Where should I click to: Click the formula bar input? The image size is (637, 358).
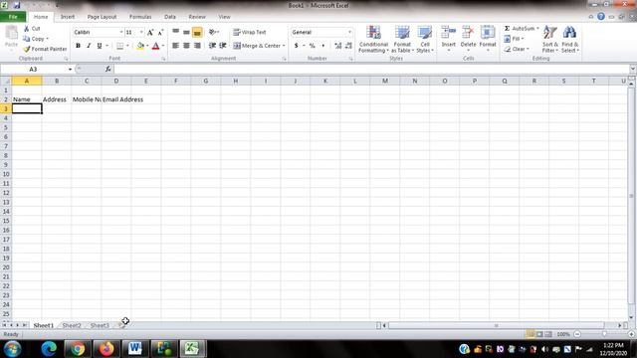[371, 69]
